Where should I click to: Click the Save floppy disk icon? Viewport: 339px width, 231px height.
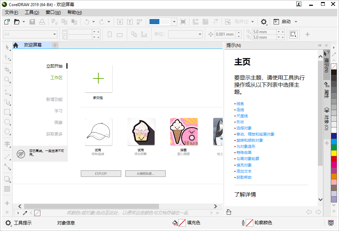[x=32, y=22]
